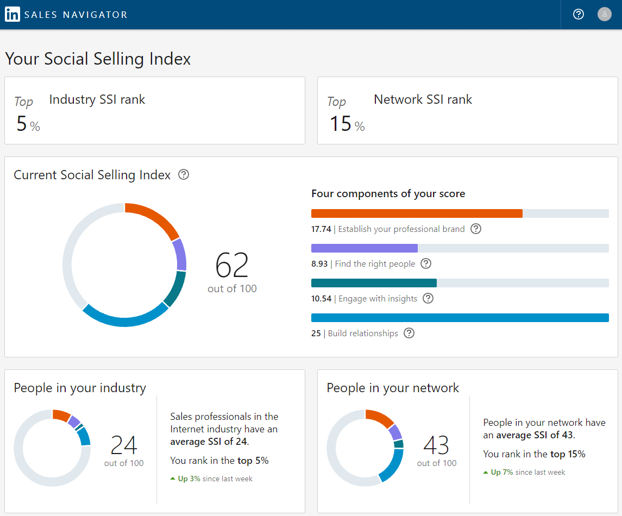Click the '17.74' score value
This screenshot has width=622, height=516.
[321, 229]
